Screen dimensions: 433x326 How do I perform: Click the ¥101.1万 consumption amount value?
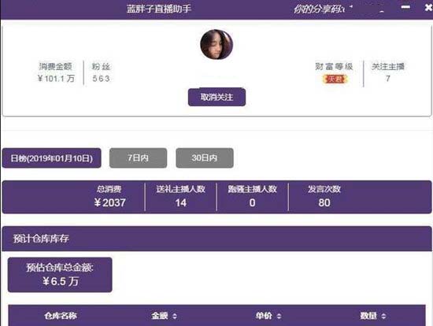click(x=56, y=79)
